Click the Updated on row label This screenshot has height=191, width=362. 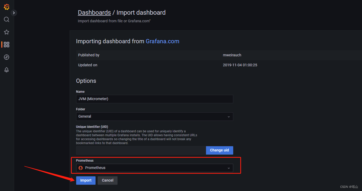click(88, 65)
